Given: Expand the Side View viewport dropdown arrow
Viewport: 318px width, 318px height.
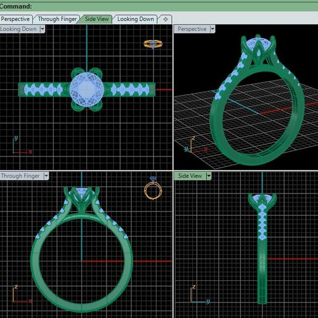Looking at the screenshot, I should tap(208, 176).
